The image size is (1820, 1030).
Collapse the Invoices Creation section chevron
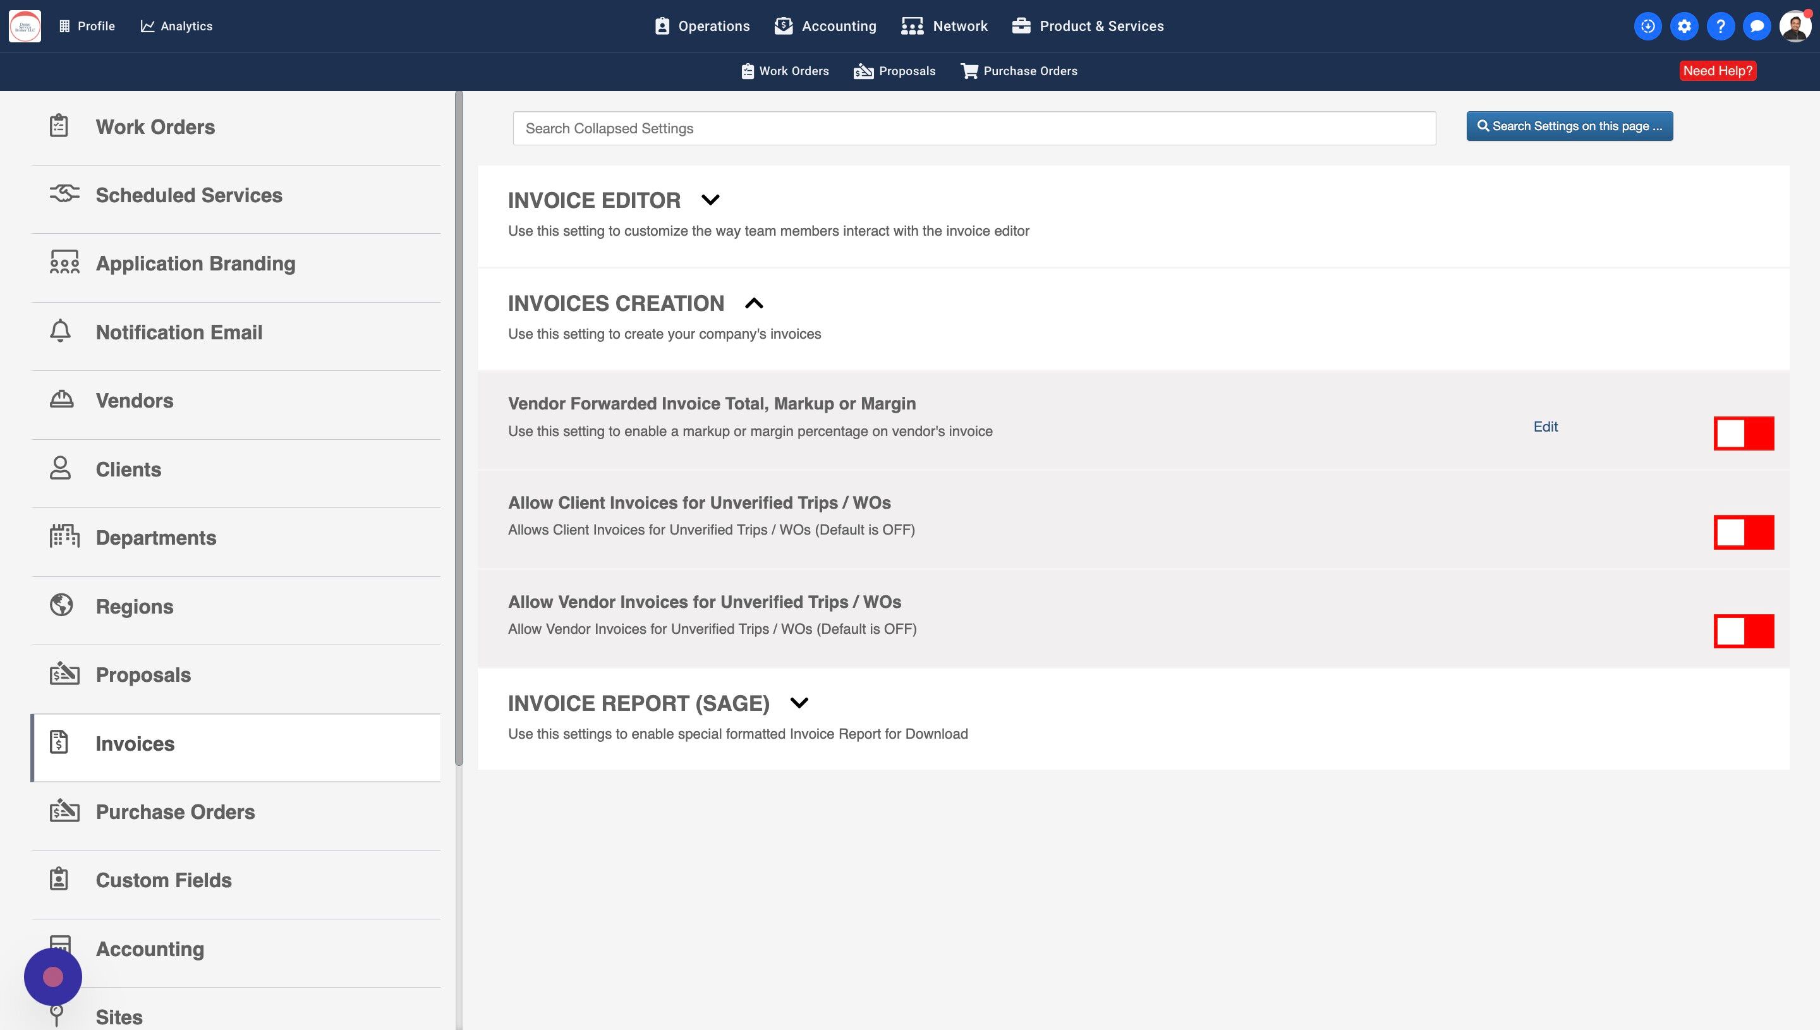tap(754, 303)
